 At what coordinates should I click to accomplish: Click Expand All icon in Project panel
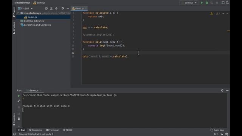coord(51,8)
